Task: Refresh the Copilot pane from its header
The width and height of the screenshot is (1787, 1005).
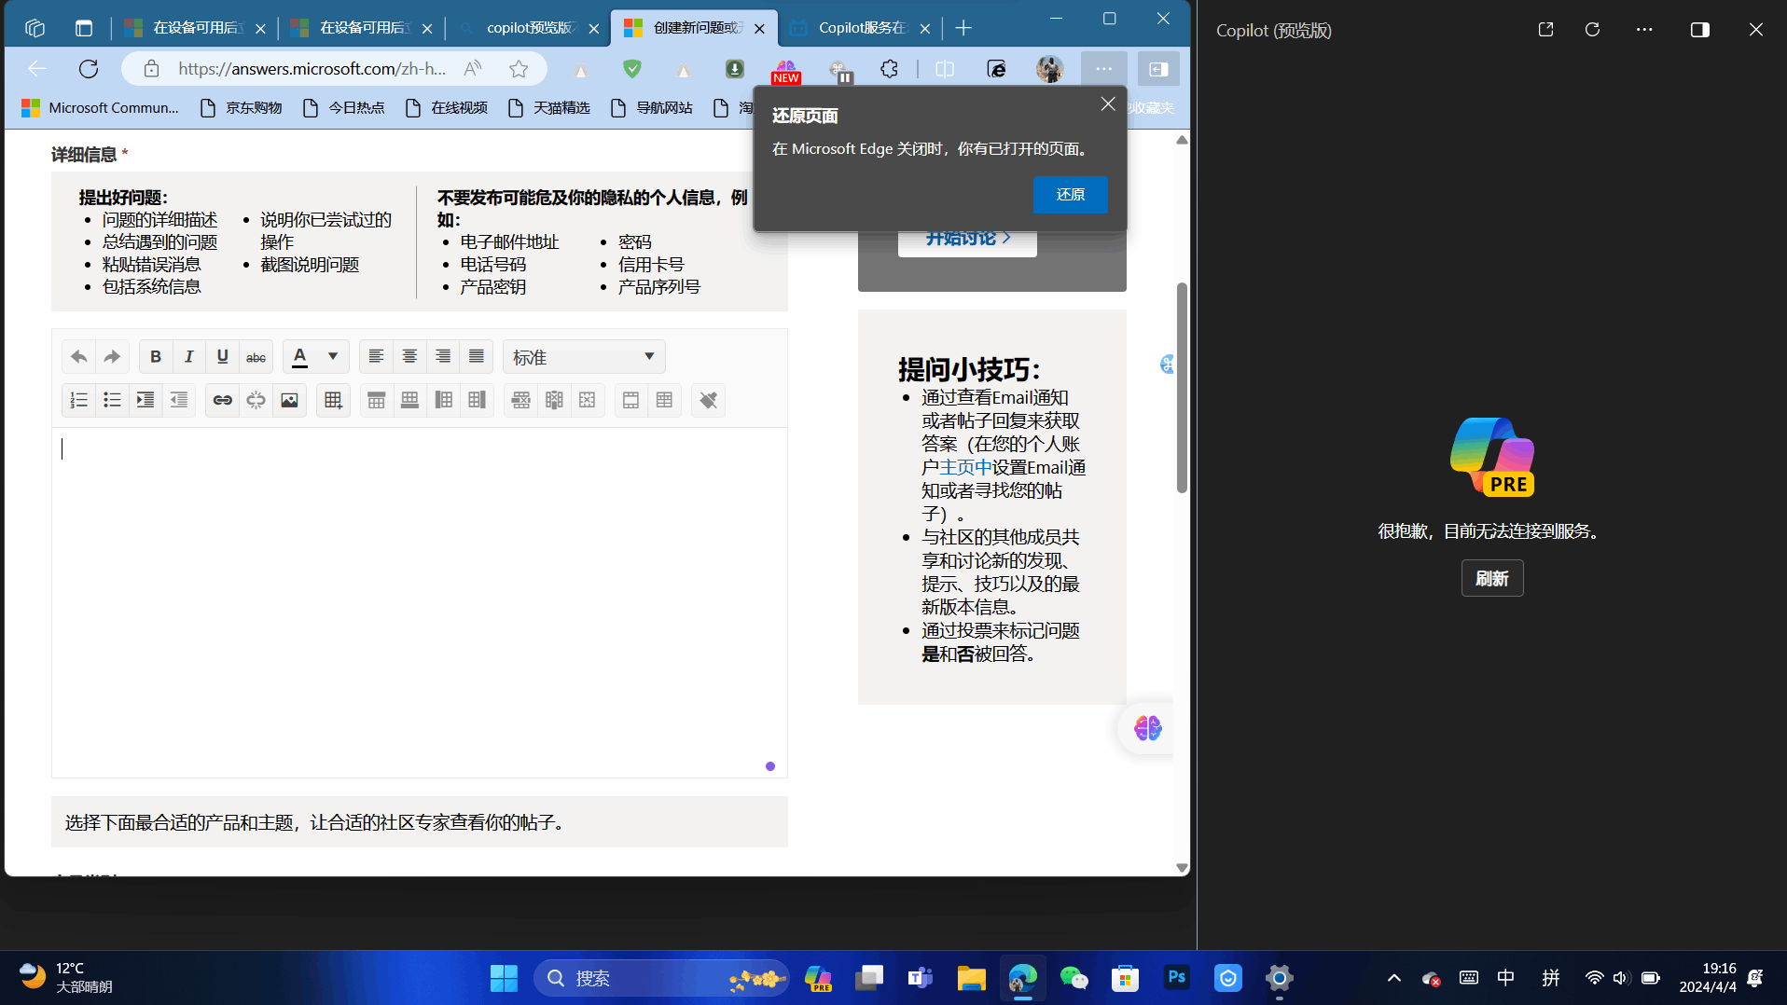Action: [x=1592, y=30]
